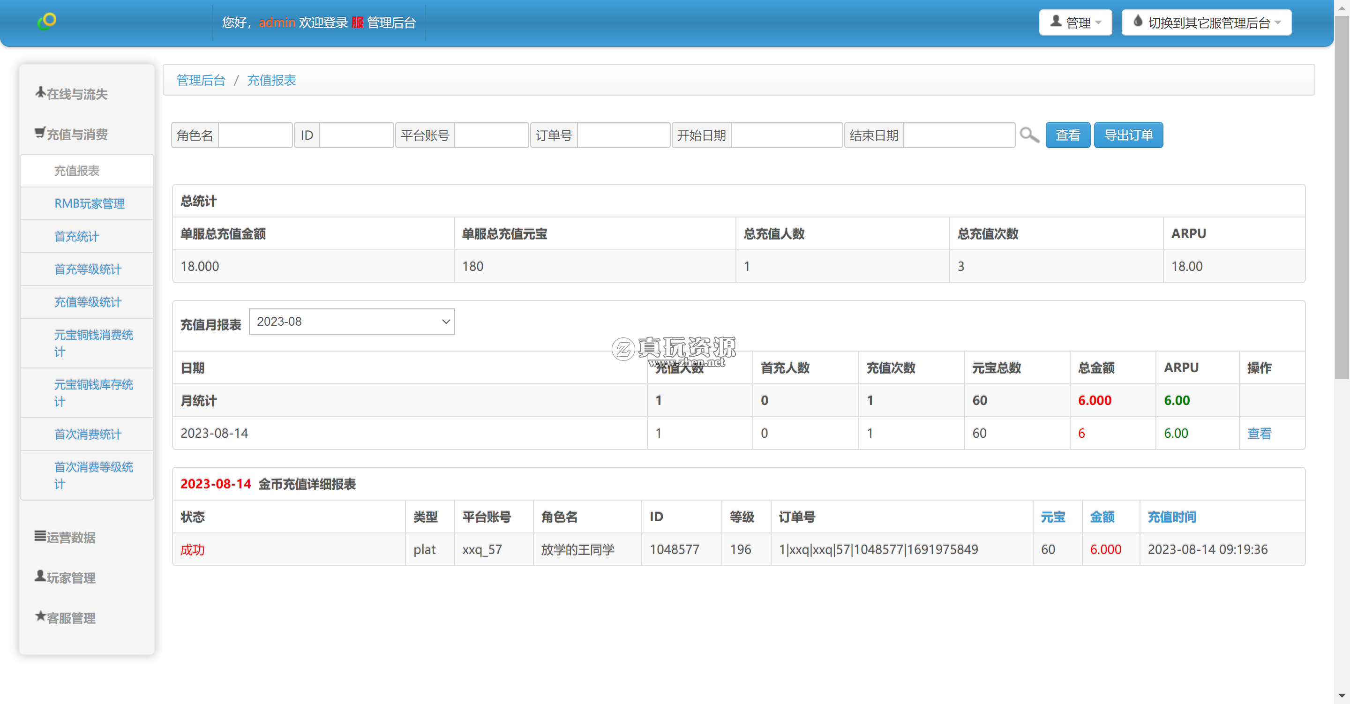
Task: Open the 充值月报表 month selector
Action: click(x=352, y=322)
